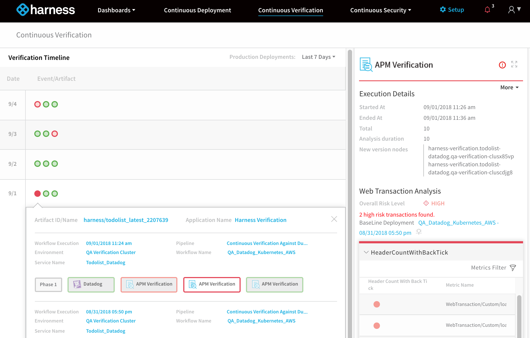Select the light-red APM Verification step
Viewport: 530px width, 338px height.
pos(149,285)
